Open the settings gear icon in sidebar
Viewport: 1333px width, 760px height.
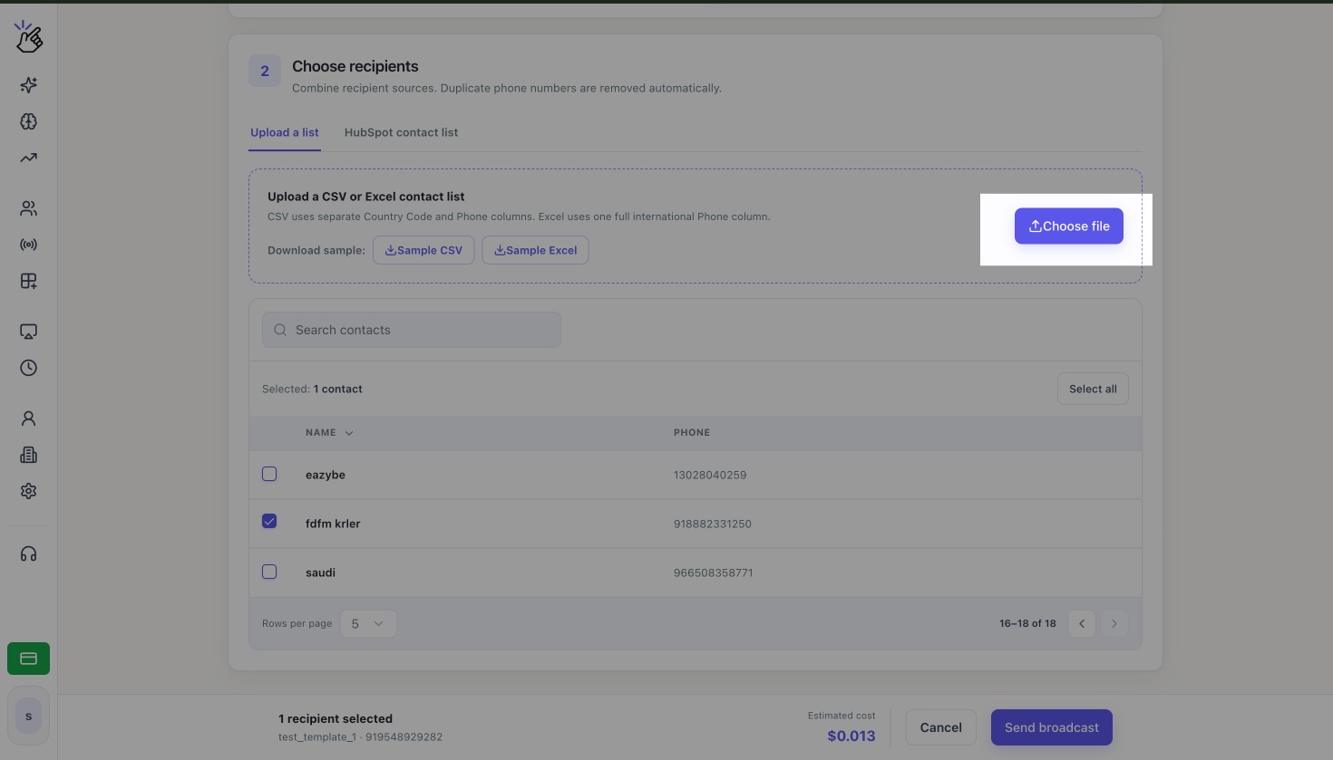point(28,491)
